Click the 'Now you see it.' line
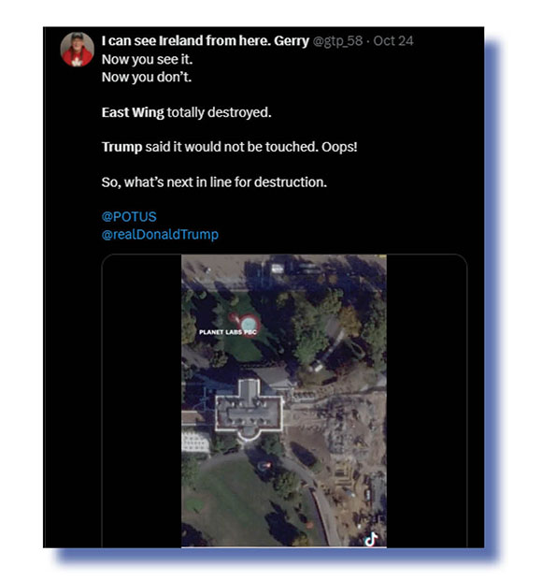This screenshot has width=556, height=581. tap(147, 59)
